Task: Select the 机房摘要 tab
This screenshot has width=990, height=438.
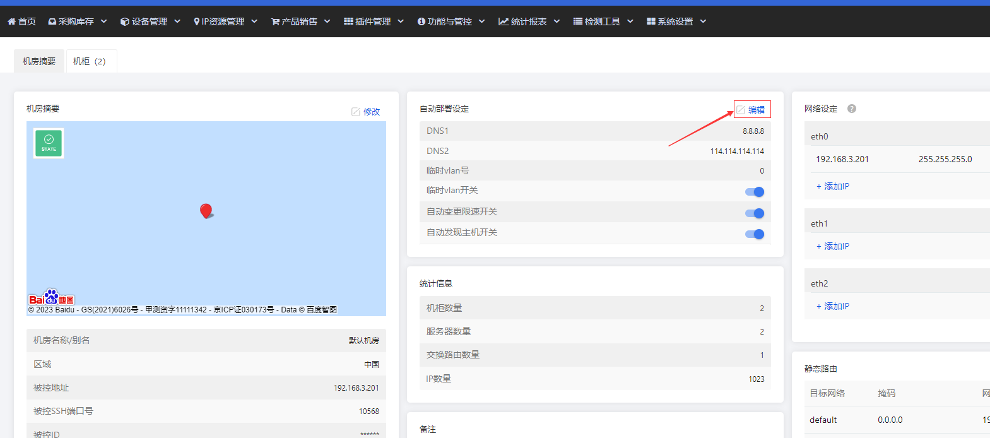Action: point(39,61)
